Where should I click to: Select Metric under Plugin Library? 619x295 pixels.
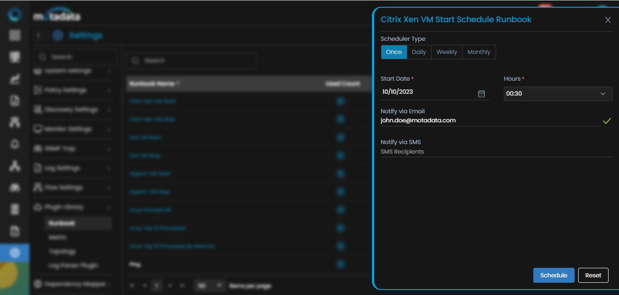pyautogui.click(x=58, y=237)
